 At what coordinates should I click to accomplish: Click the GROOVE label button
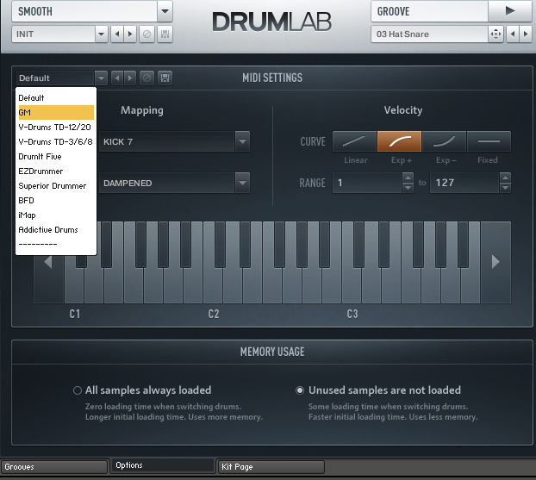point(429,11)
